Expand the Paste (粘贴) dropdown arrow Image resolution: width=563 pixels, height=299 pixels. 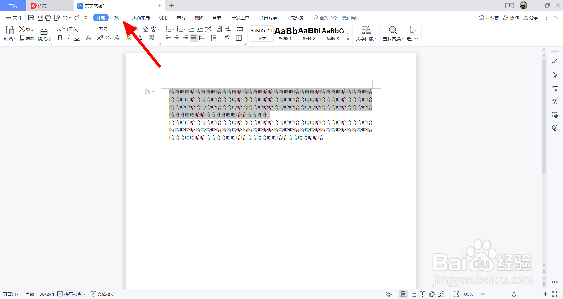pyautogui.click(x=15, y=39)
